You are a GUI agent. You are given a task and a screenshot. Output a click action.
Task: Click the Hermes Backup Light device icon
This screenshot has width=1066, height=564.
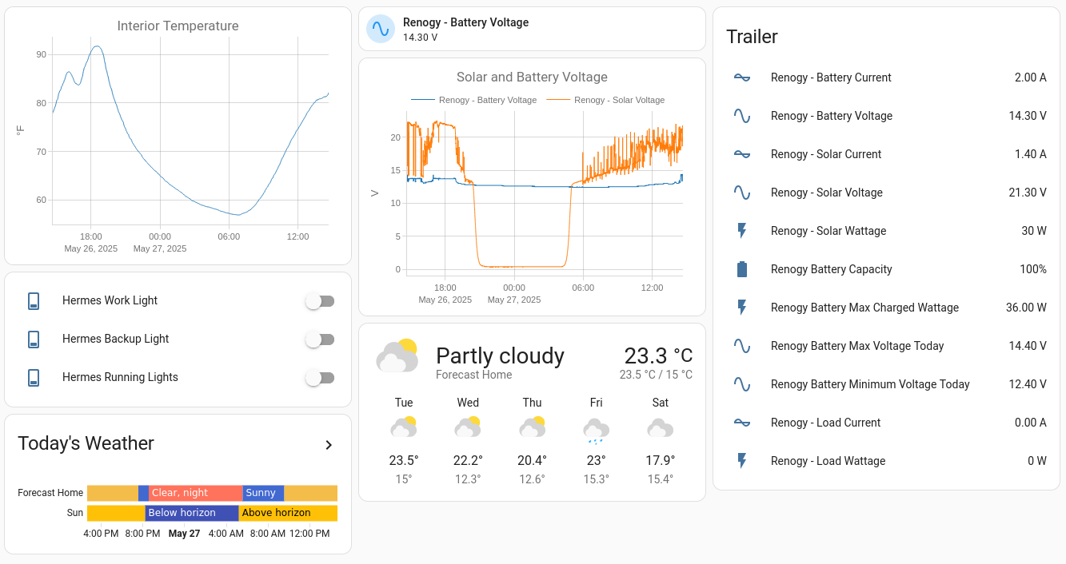[x=34, y=339]
